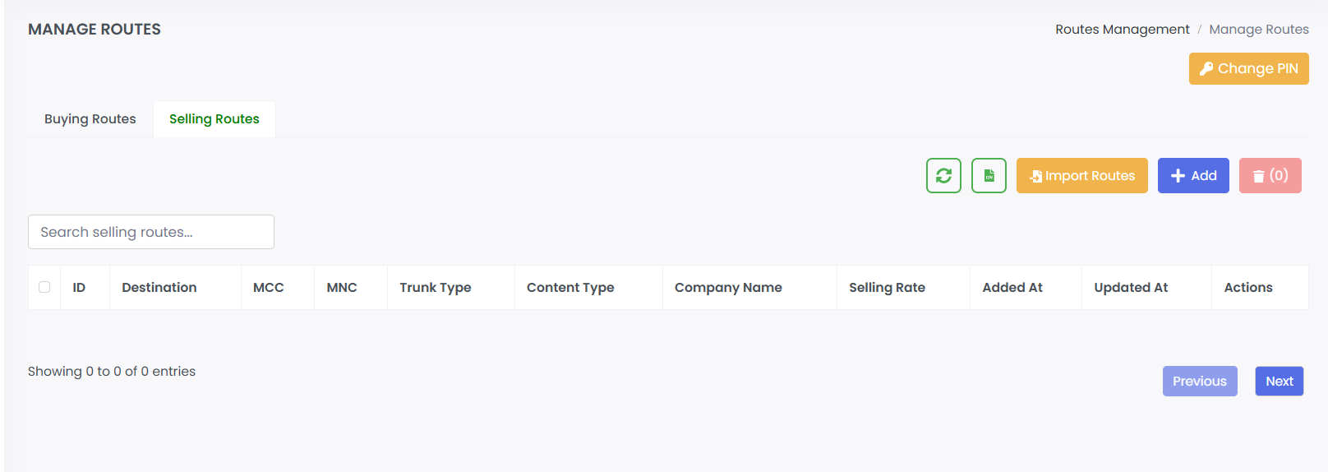Toggle the select-all rows checkbox

coord(44,287)
